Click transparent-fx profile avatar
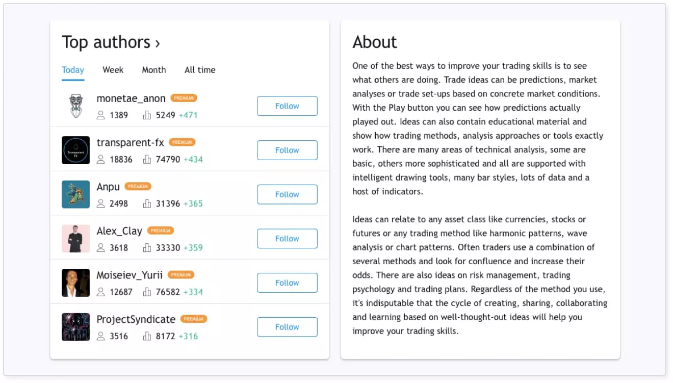Image resolution: width=673 pixels, height=383 pixels. (75, 150)
